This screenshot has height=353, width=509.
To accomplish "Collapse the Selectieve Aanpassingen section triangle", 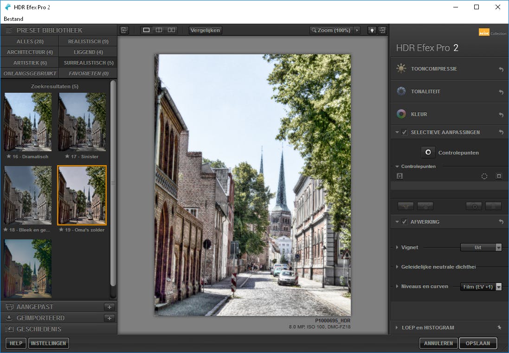I will 397,132.
